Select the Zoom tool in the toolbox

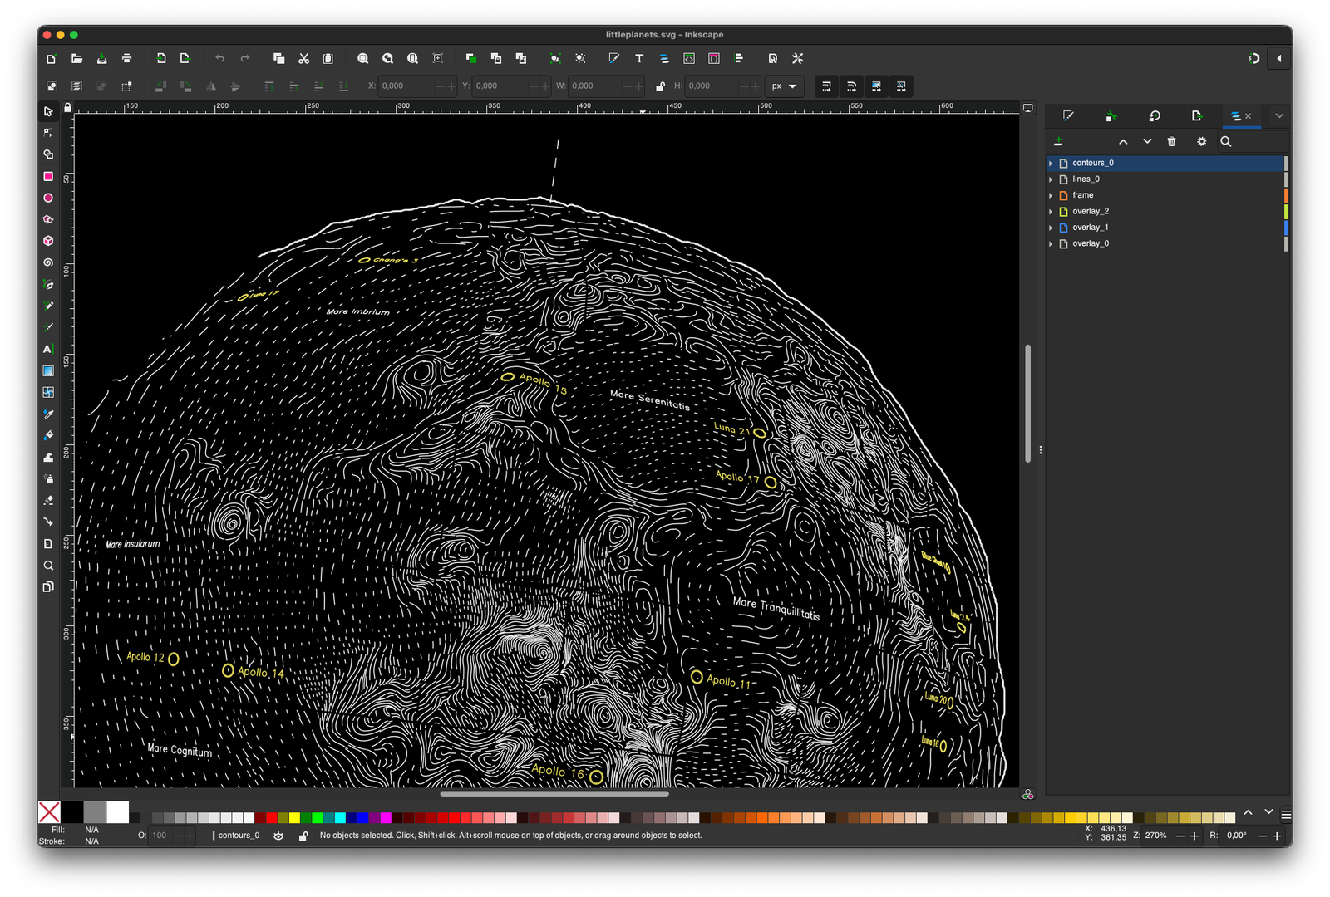pos(48,566)
